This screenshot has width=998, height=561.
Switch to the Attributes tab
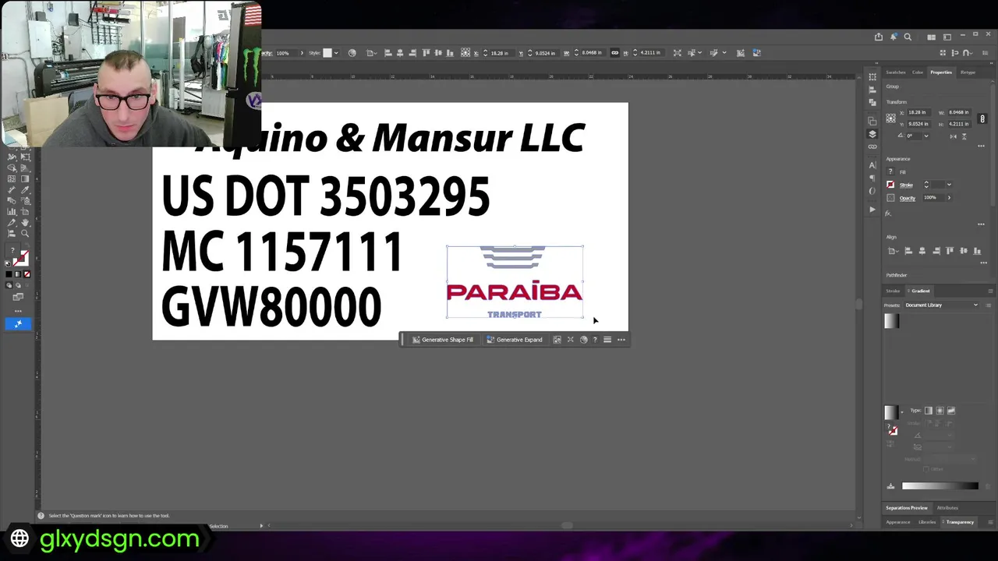pyautogui.click(x=947, y=508)
